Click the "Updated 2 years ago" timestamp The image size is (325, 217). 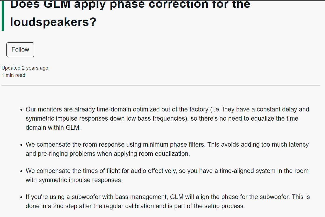click(x=25, y=68)
